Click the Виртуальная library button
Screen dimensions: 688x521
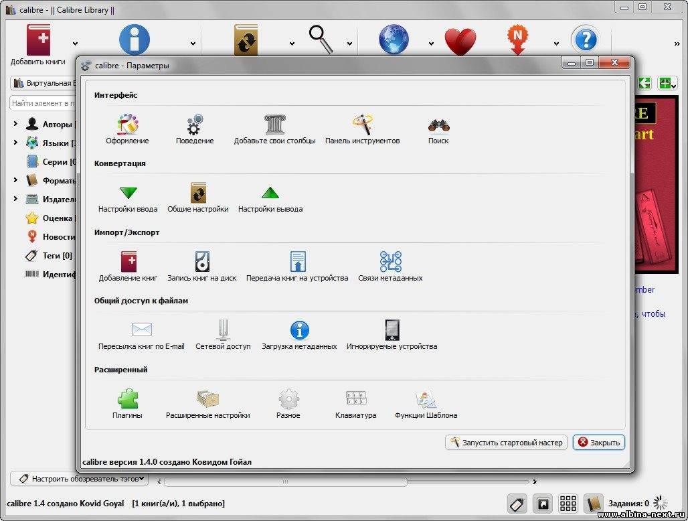coord(44,83)
